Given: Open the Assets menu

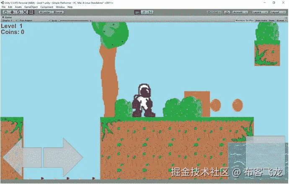Looking at the screenshot, I should click(x=18, y=7).
